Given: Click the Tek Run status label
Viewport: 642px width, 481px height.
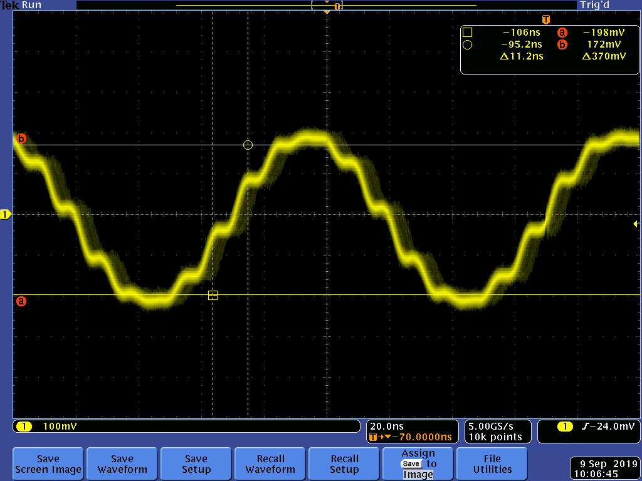Looking at the screenshot, I should point(21,5).
